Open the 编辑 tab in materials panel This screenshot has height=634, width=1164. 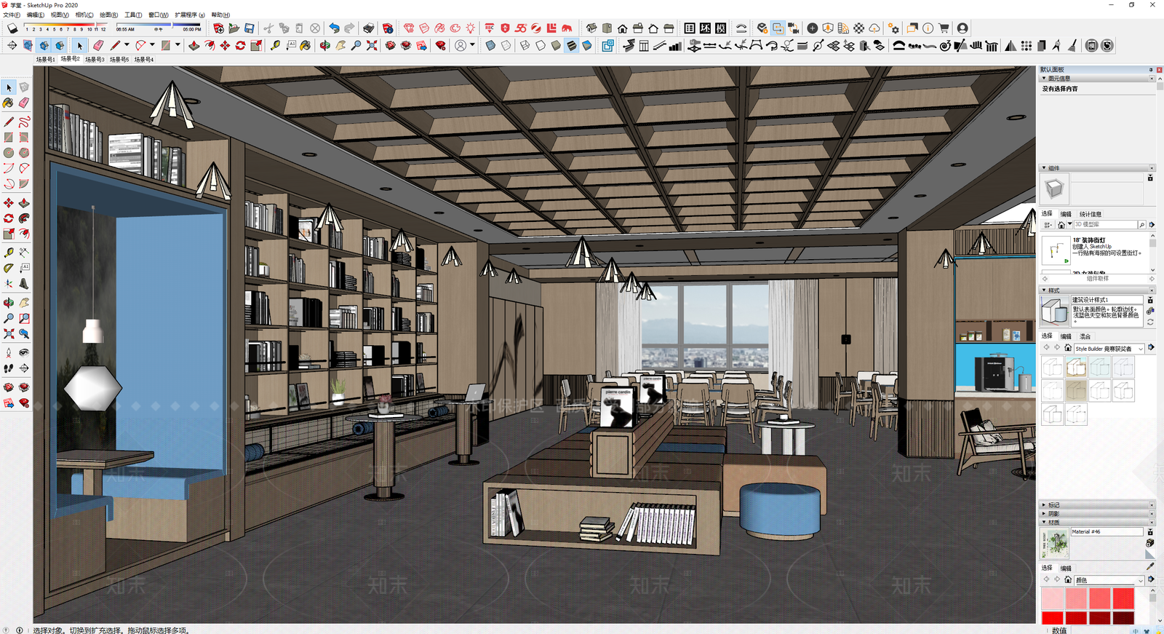tap(1066, 568)
